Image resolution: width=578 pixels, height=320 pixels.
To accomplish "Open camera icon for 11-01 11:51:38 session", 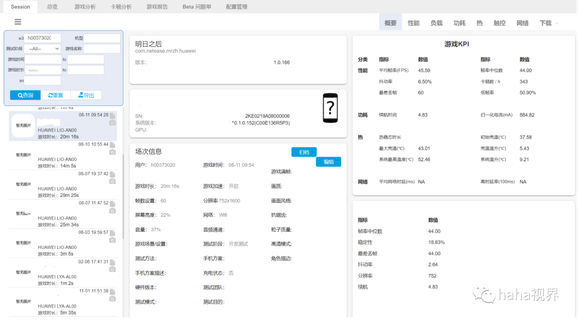I will pyautogui.click(x=112, y=299).
